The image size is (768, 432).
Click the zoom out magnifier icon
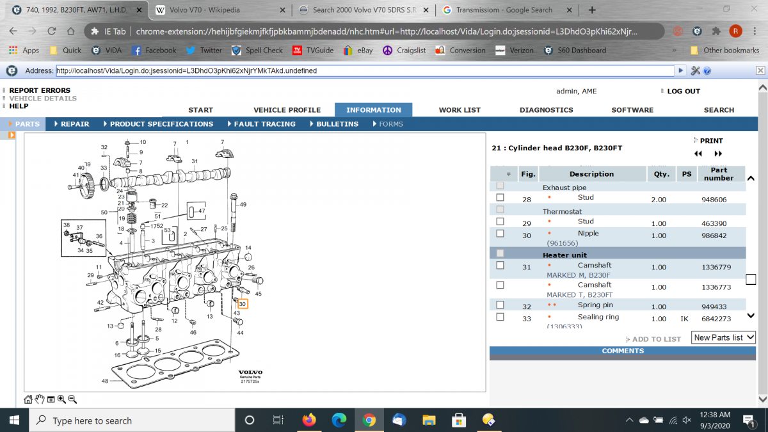(72, 399)
